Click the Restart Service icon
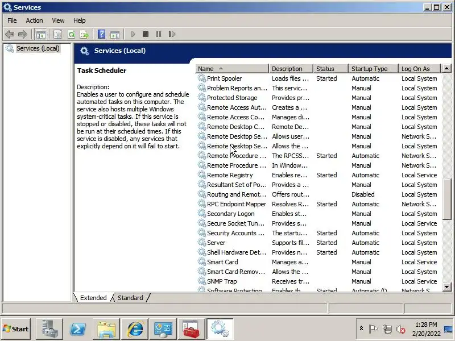The image size is (455, 341). [x=172, y=34]
